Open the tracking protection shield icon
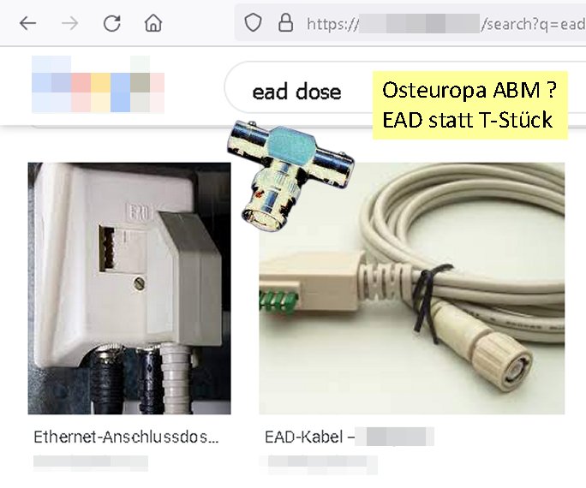The image size is (586, 488). pos(253,23)
